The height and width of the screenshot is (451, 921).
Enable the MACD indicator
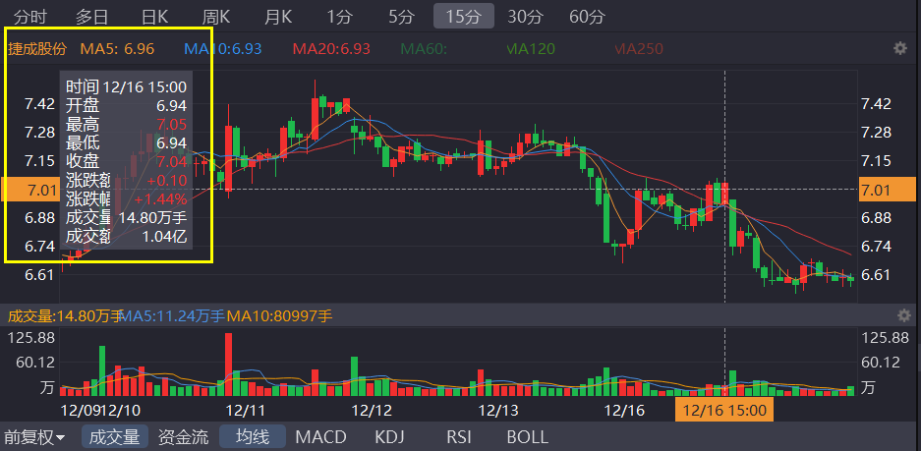(x=320, y=437)
